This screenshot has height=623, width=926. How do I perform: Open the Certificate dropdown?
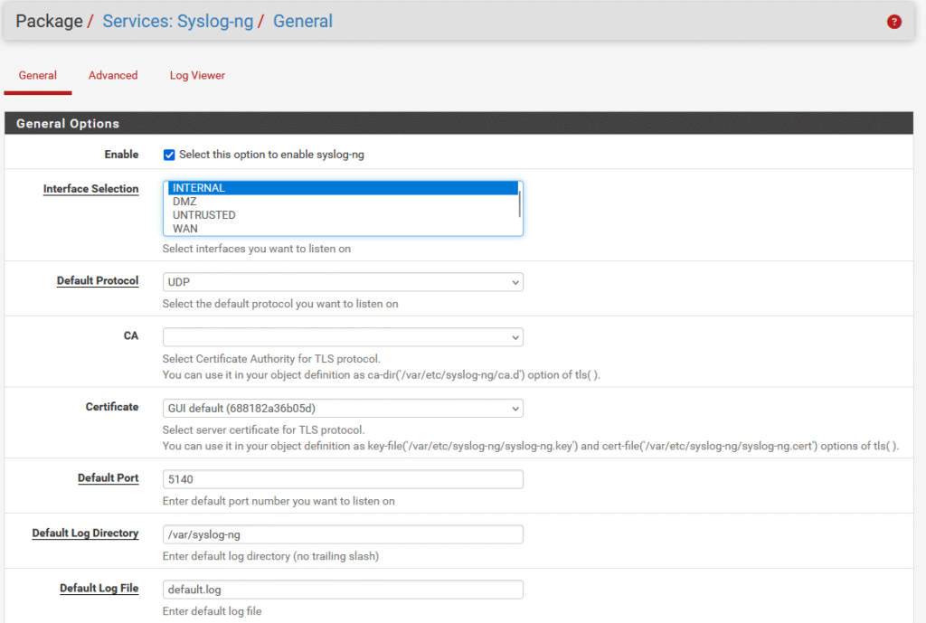[343, 409]
